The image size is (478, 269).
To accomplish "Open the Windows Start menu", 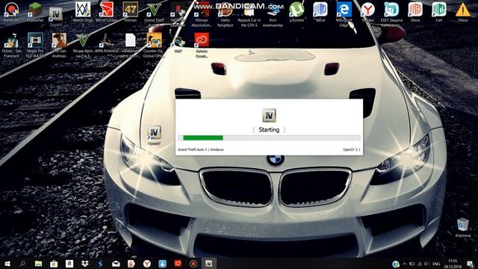I will [x=7, y=264].
